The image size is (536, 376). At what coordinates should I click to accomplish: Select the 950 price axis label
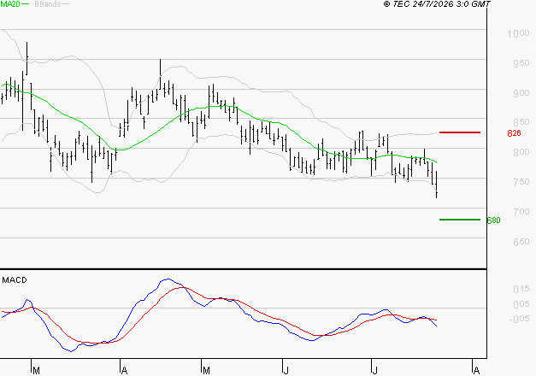[521, 63]
